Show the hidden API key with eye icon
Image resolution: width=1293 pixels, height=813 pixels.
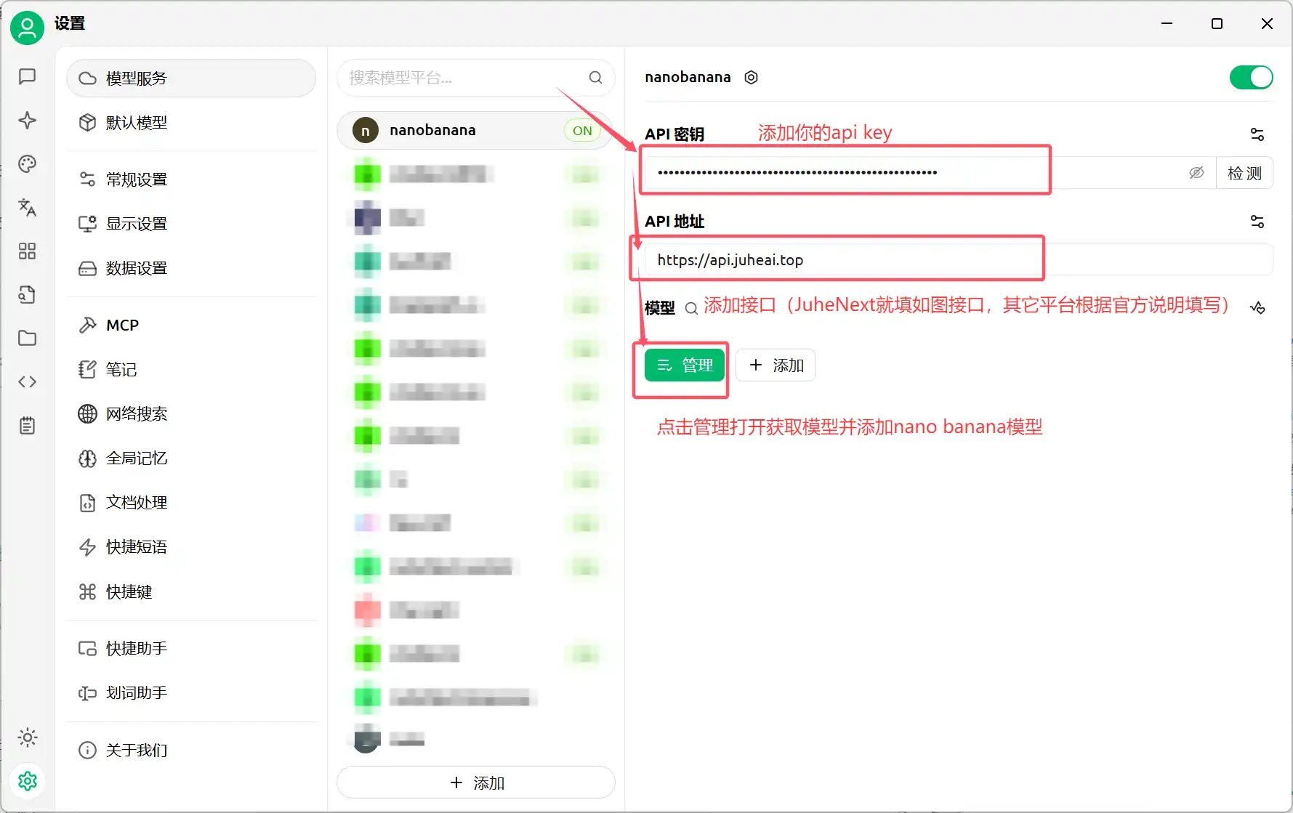1196,172
